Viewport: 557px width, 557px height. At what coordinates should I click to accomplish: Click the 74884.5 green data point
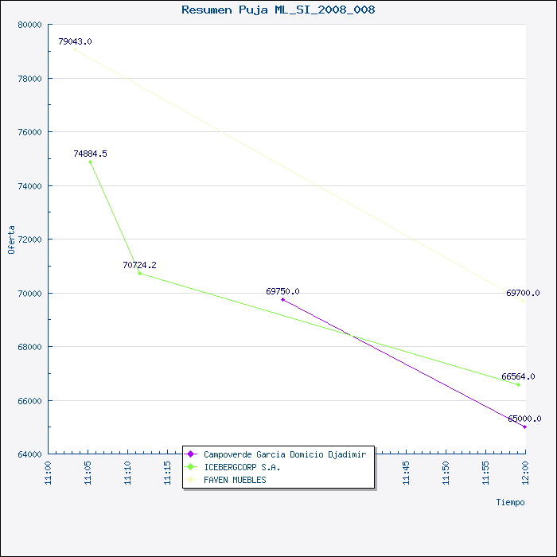[x=90, y=162]
